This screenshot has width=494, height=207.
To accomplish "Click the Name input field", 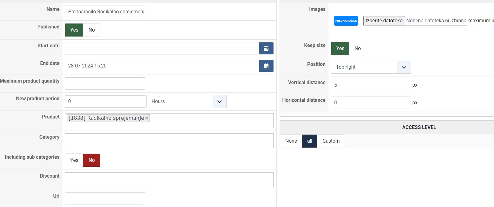I will click(105, 12).
